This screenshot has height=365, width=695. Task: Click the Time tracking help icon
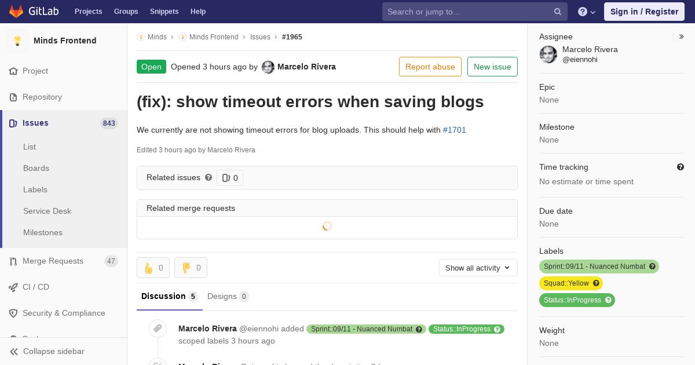tap(681, 167)
